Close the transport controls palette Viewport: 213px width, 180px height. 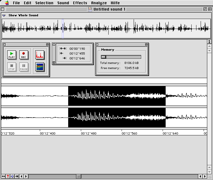tap(4, 45)
